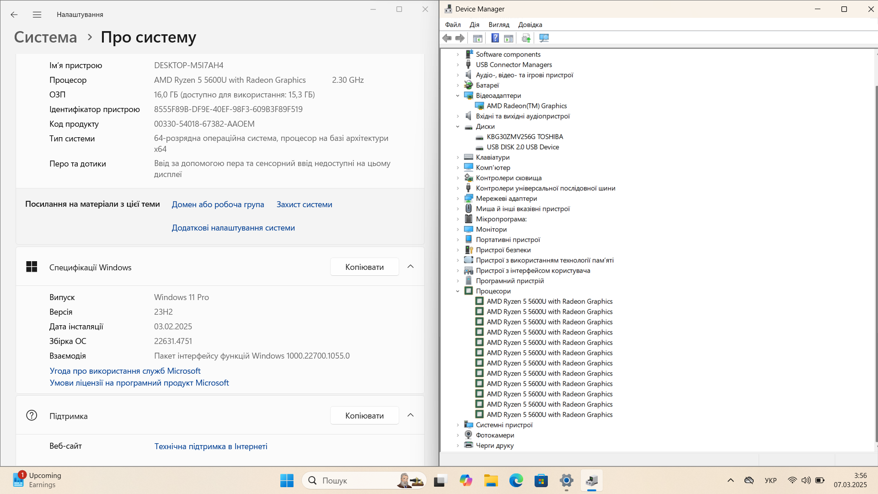
Task: Open File Explorer from the taskbar
Action: click(x=491, y=480)
